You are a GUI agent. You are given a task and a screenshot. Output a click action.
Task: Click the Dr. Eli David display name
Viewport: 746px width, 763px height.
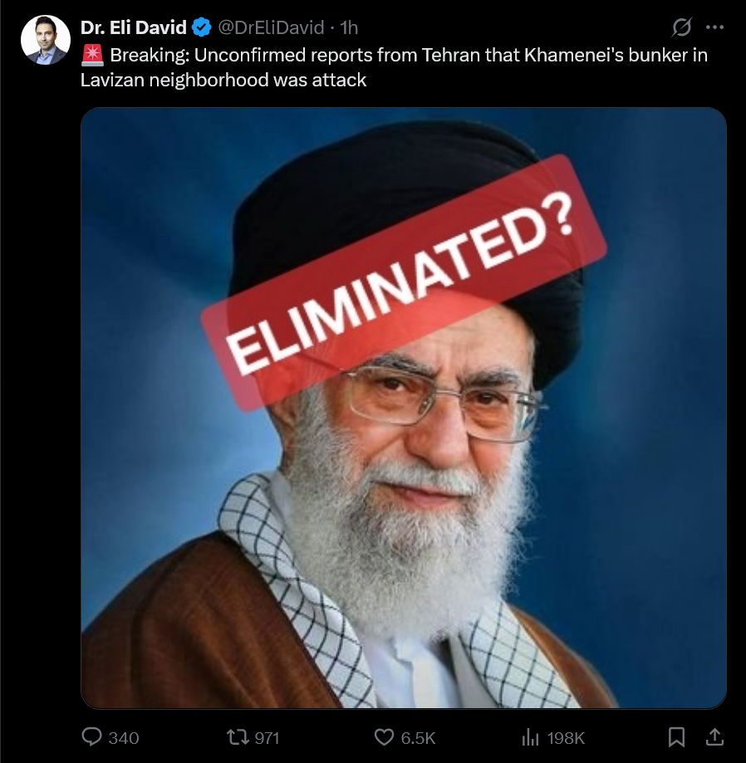click(134, 27)
